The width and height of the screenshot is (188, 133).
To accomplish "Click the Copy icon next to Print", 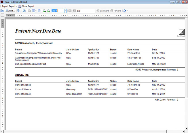I will (x=19, y=11).
